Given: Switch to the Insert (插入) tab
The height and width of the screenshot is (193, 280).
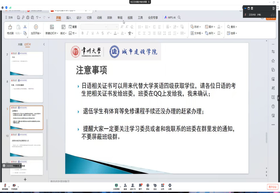Looking at the screenshot, I should [69, 17].
